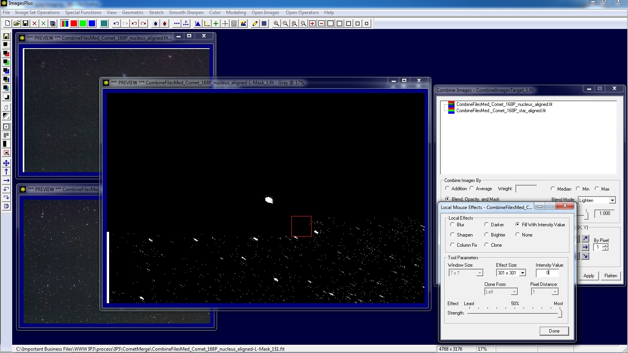Click the red undo arrow

(x=134, y=24)
